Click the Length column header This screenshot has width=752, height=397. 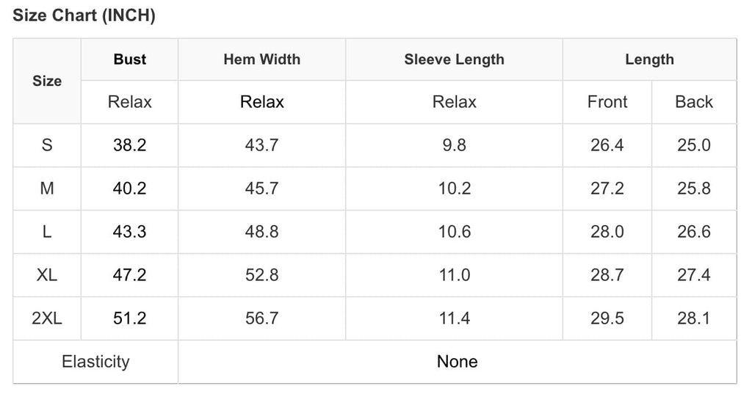(649, 59)
